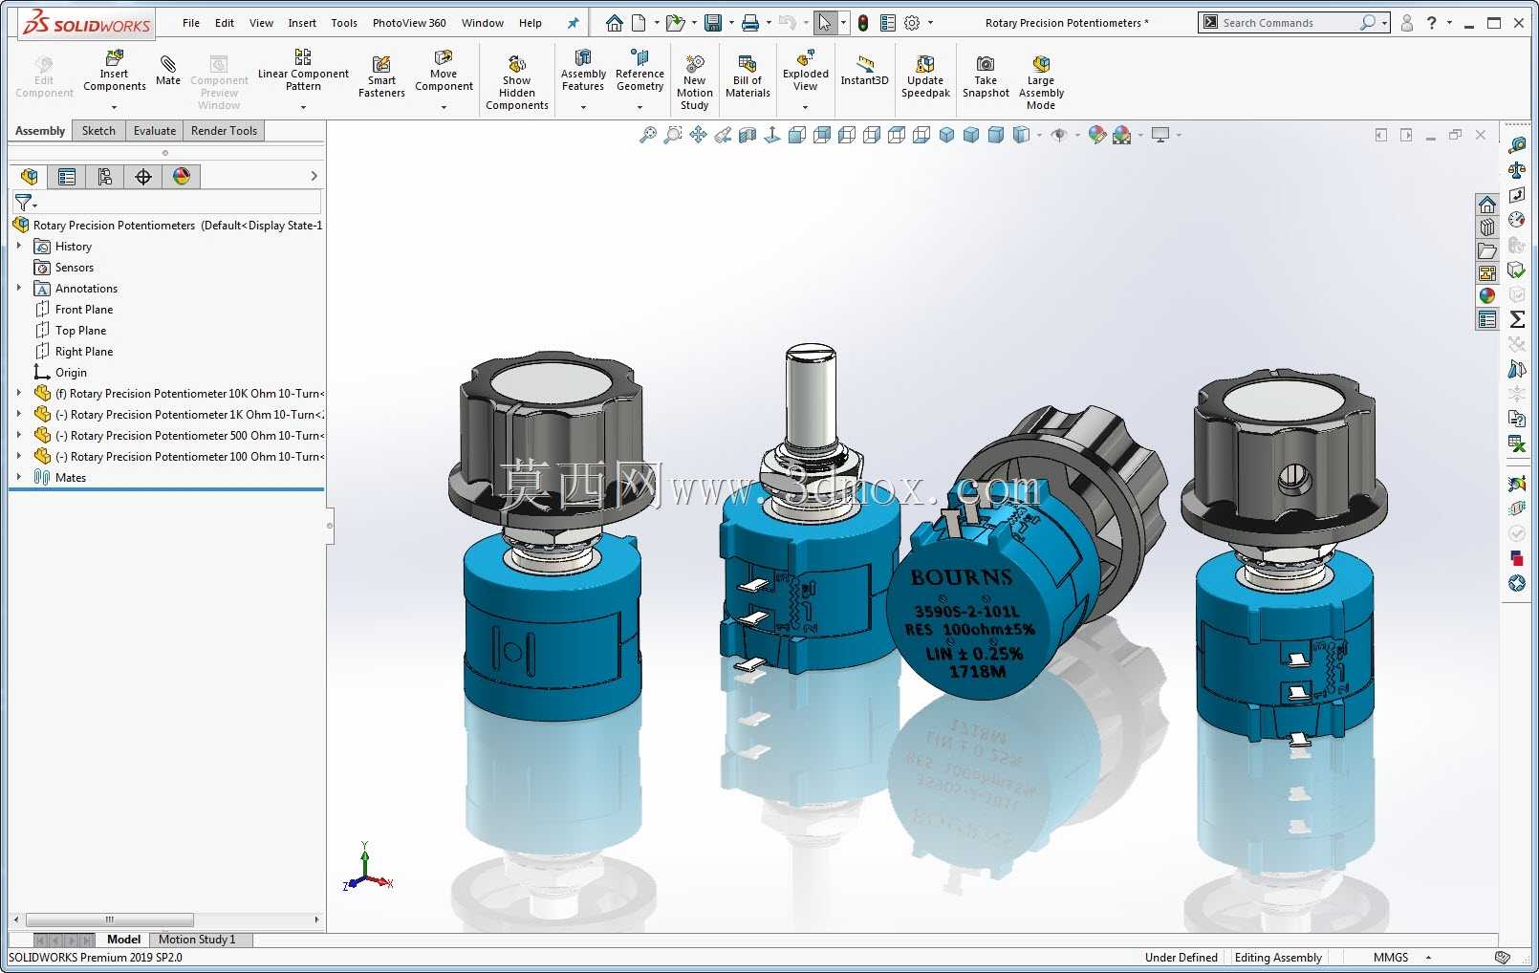Select Zoom to Area magnifier tool

pos(673,135)
